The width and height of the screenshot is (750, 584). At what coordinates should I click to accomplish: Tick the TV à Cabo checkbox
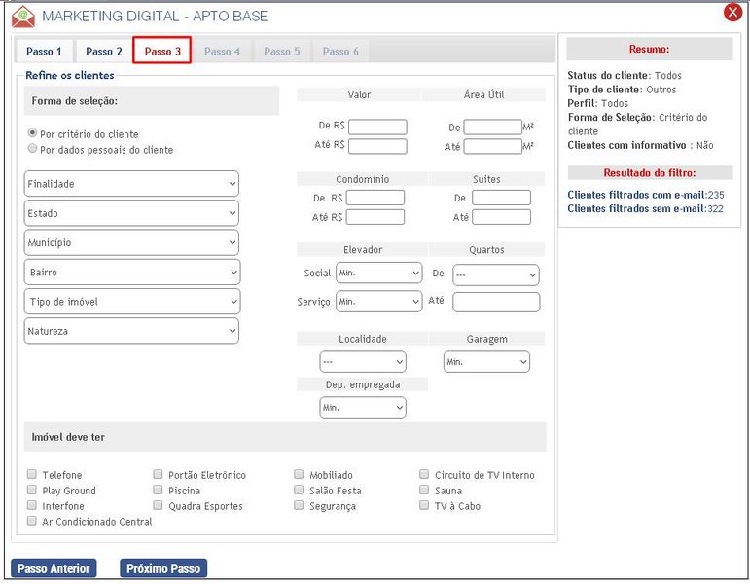click(424, 506)
